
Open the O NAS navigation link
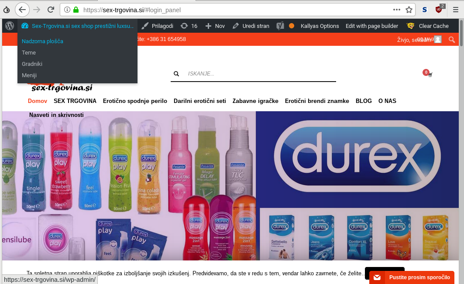[x=387, y=101]
